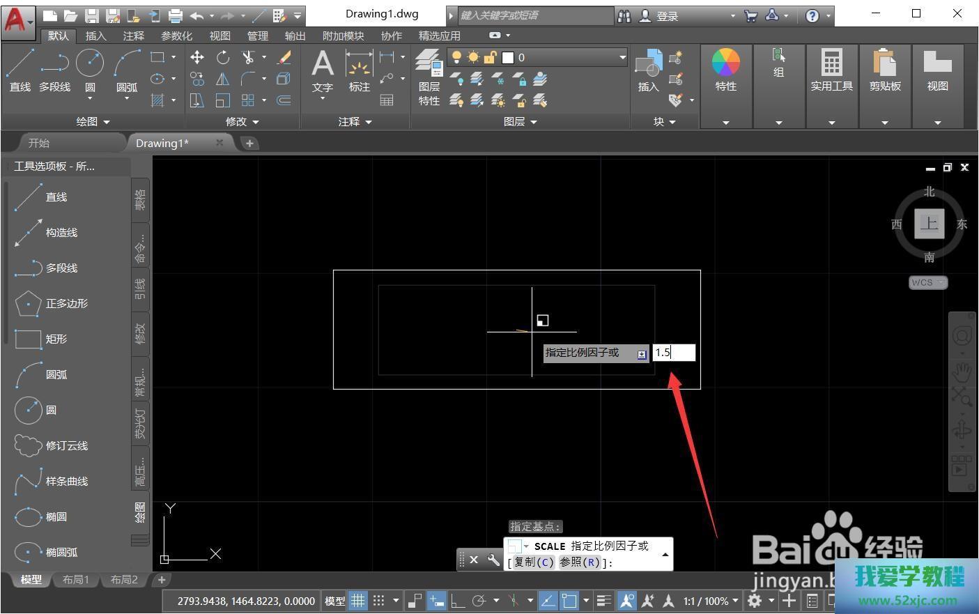Click the Copy (C) command option
Screen dimensions: 979x614
point(534,562)
